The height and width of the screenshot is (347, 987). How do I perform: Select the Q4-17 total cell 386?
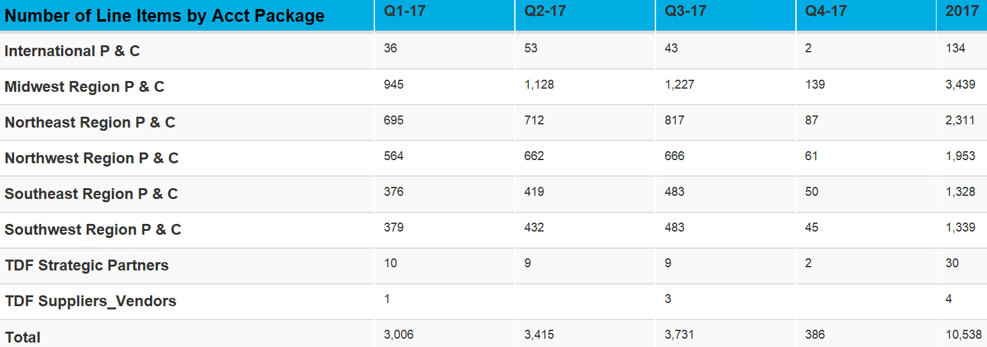(x=815, y=334)
